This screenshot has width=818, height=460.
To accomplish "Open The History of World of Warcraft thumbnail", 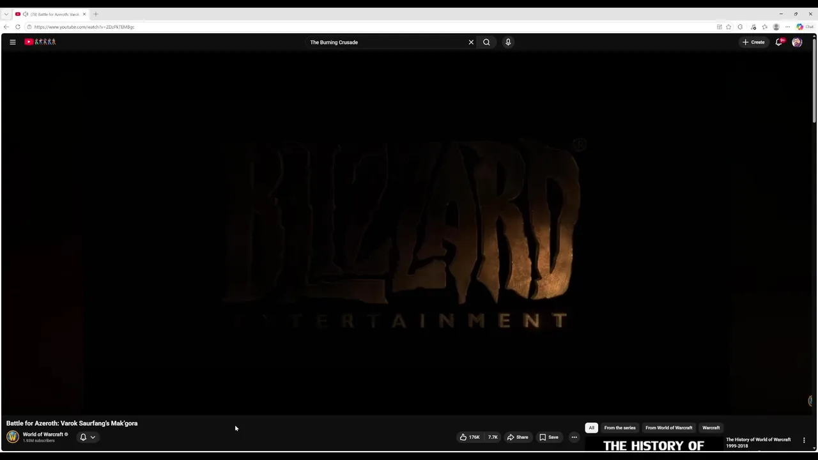I will pos(654,445).
